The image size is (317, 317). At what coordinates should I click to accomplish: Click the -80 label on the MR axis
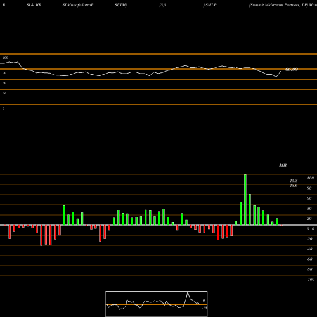[x=309, y=269]
